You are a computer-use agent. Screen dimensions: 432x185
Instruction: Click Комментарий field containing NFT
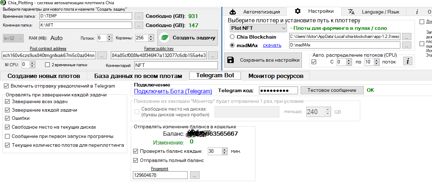175,65
